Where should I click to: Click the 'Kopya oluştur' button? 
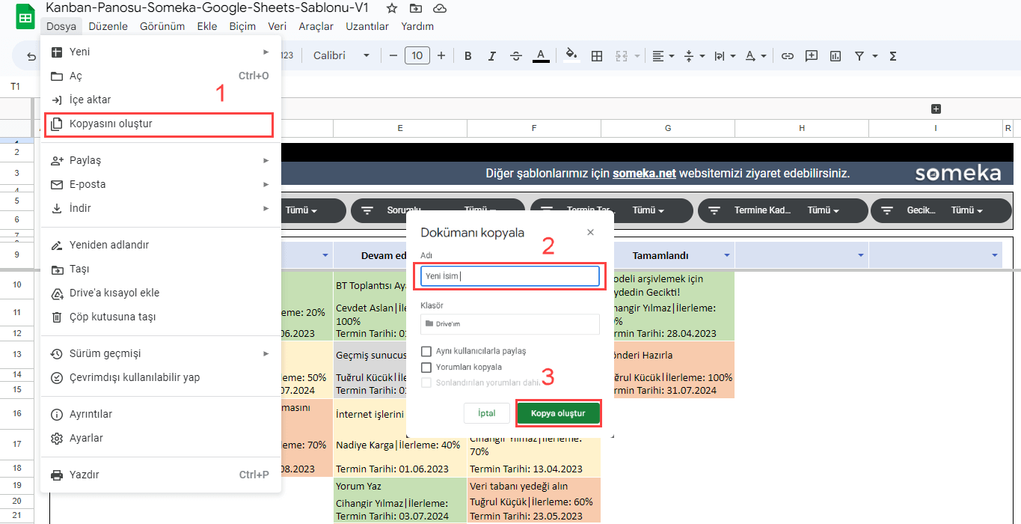[x=558, y=413]
